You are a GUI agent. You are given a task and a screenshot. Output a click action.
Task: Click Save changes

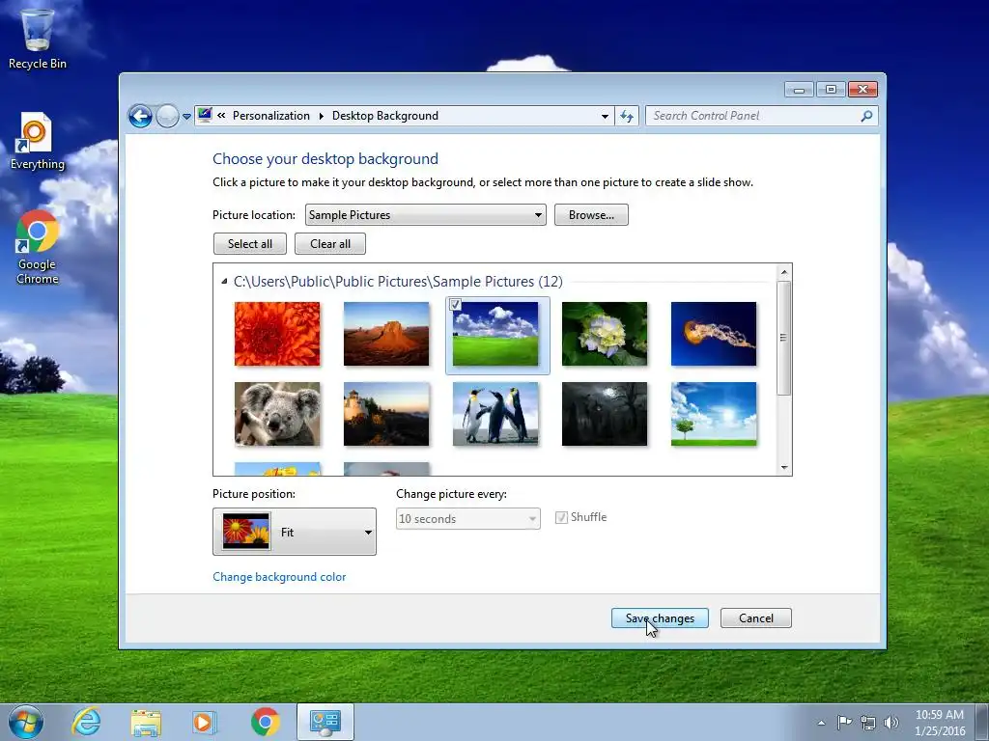coord(660,618)
